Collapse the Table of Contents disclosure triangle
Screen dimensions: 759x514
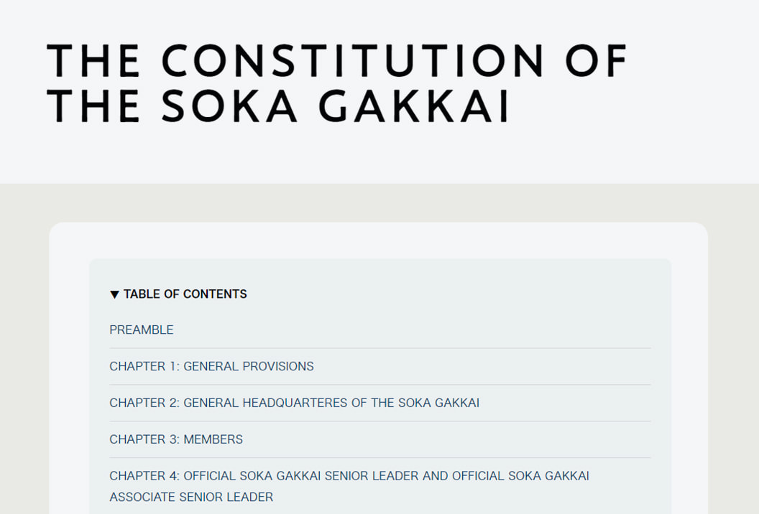114,294
